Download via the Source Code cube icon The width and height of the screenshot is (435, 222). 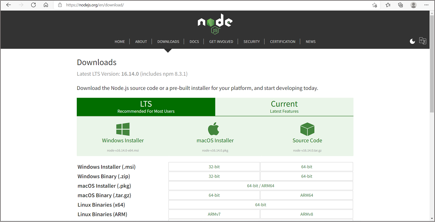(307, 129)
